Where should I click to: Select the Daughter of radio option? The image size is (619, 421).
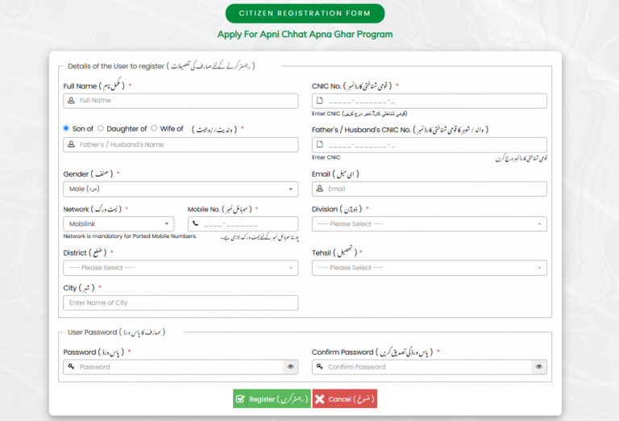pyautogui.click(x=100, y=128)
